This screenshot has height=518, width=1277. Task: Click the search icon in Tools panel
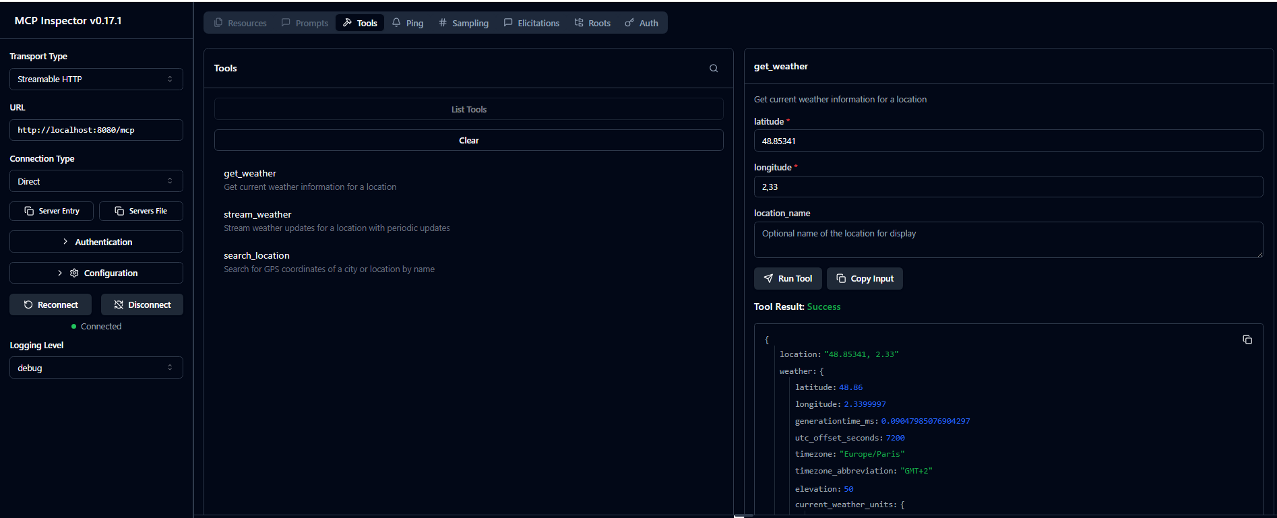(714, 68)
